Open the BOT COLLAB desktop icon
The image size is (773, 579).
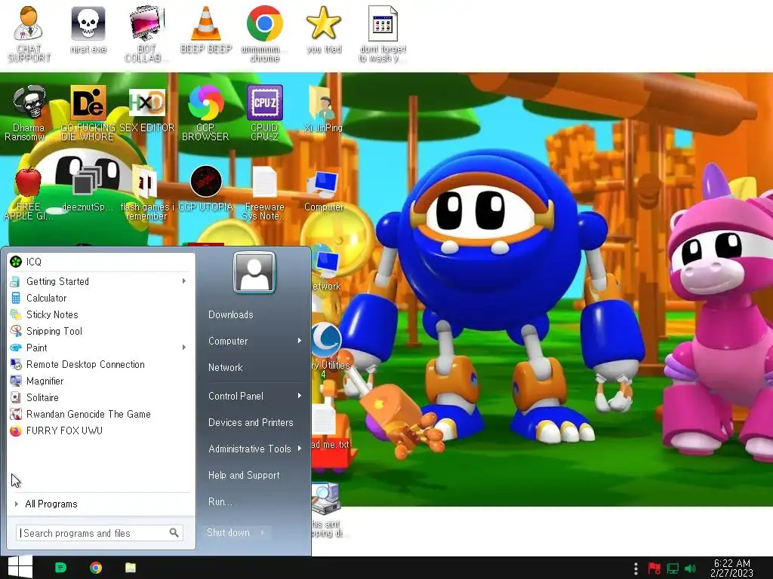146,33
